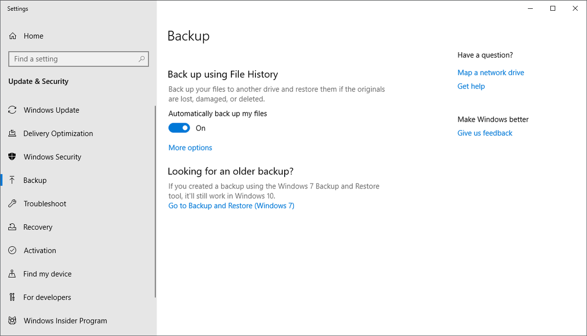Select the Backup arrow icon
The width and height of the screenshot is (587, 336).
pyautogui.click(x=12, y=180)
